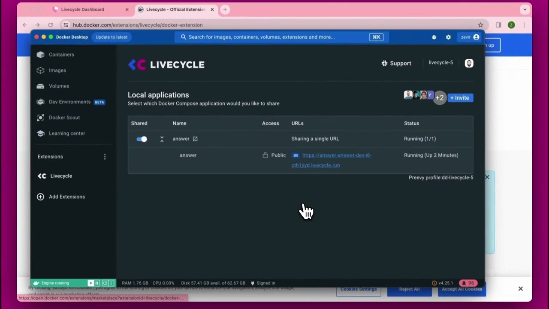Click the +2 more members avatar
This screenshot has width=549, height=309.
(440, 98)
